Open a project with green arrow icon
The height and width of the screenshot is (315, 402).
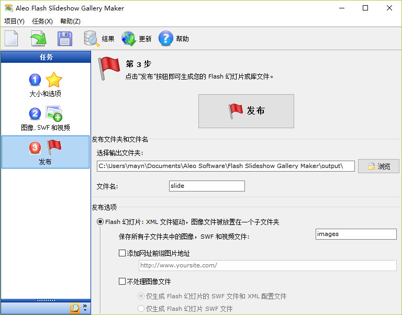[38, 38]
